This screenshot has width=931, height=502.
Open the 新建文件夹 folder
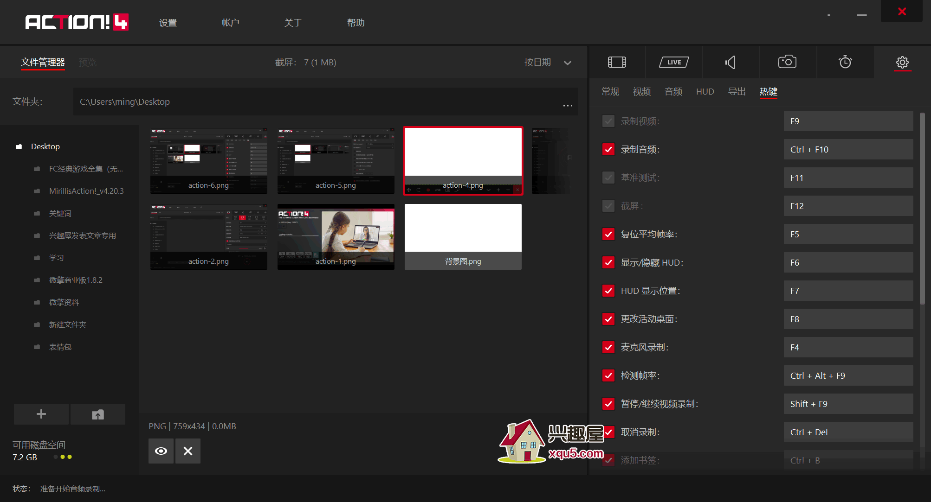point(68,324)
